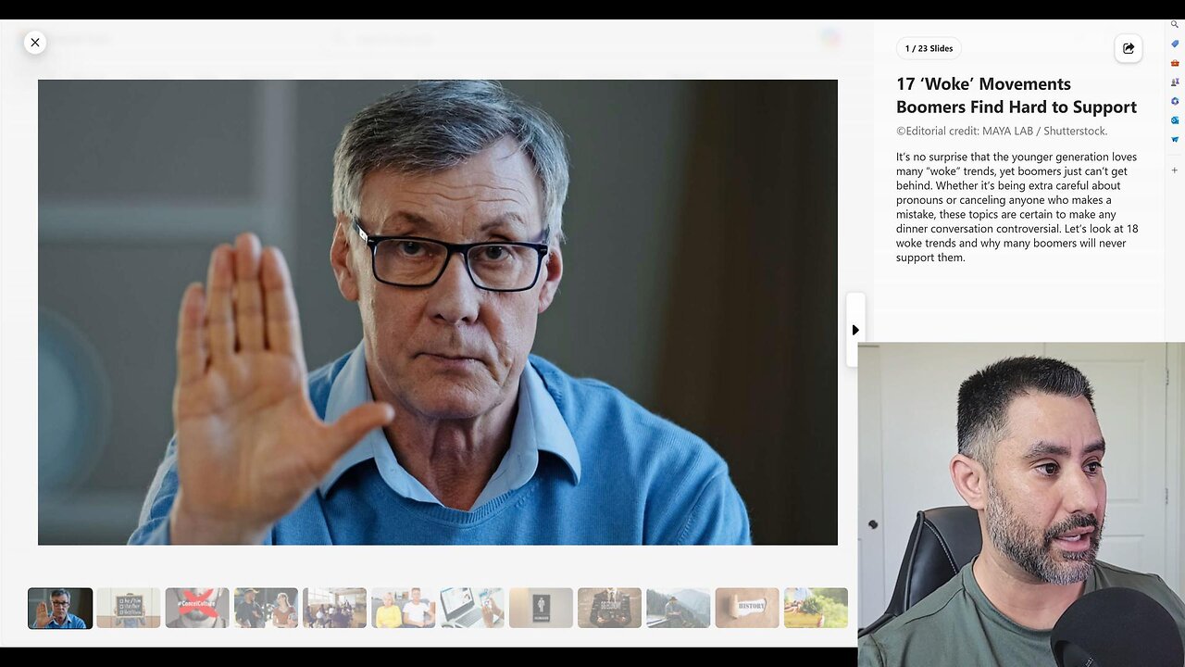Screen dimensions: 1185x667
Task: Select the mountain hiker thumbnail
Action: tap(678, 609)
